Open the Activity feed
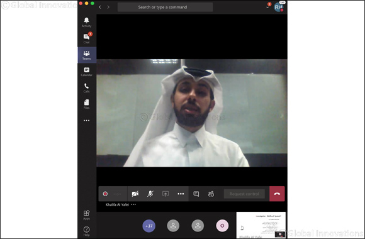Viewport: 365px width, 239px height. [x=87, y=23]
